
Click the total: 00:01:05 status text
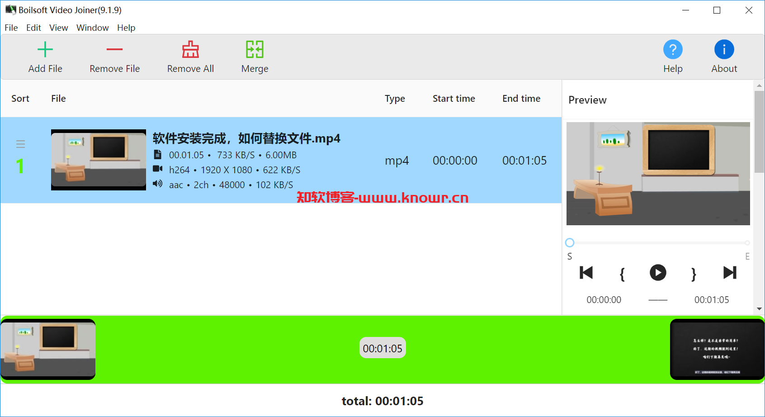tap(382, 401)
